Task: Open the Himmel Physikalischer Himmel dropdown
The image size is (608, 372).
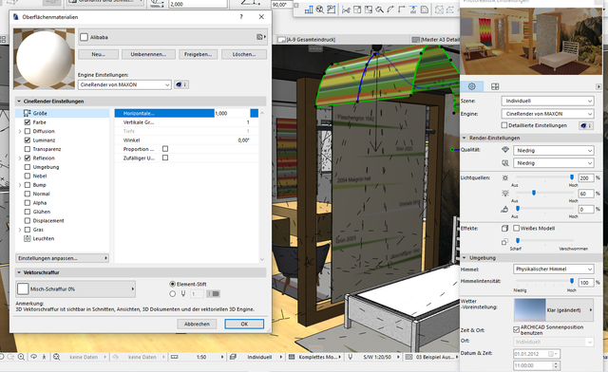Action: (553, 269)
